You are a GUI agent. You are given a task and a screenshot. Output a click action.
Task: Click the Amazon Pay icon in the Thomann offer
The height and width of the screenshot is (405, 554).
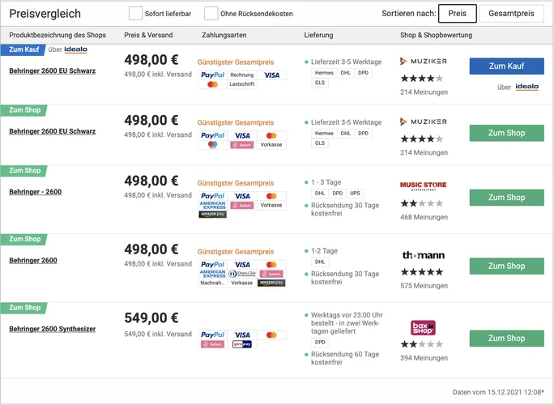coord(271,283)
